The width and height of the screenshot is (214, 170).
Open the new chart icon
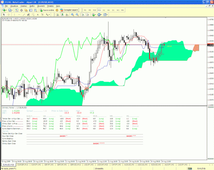point(4,10)
